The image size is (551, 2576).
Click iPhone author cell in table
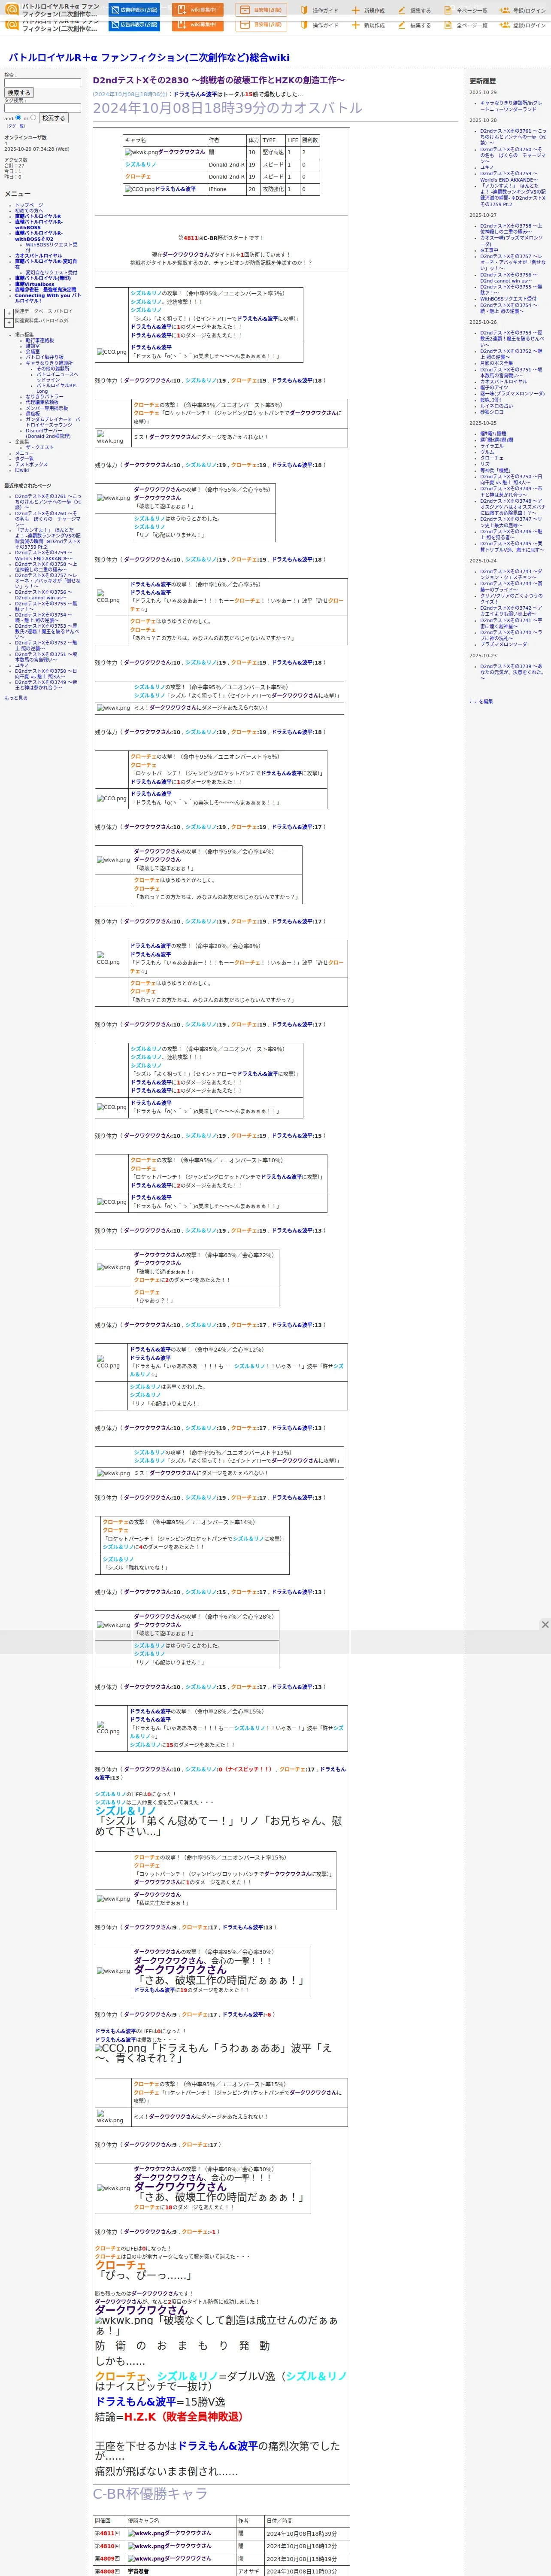pos(226,189)
